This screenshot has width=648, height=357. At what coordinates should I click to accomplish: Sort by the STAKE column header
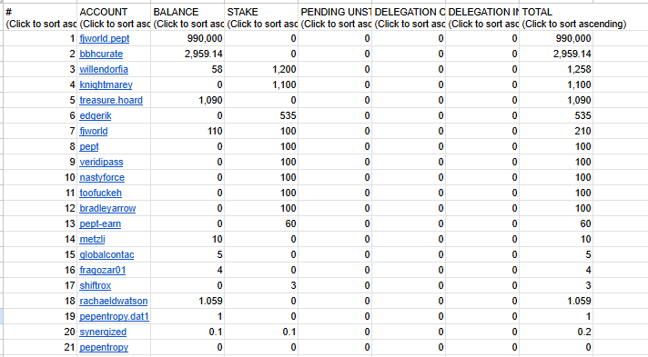pos(261,18)
